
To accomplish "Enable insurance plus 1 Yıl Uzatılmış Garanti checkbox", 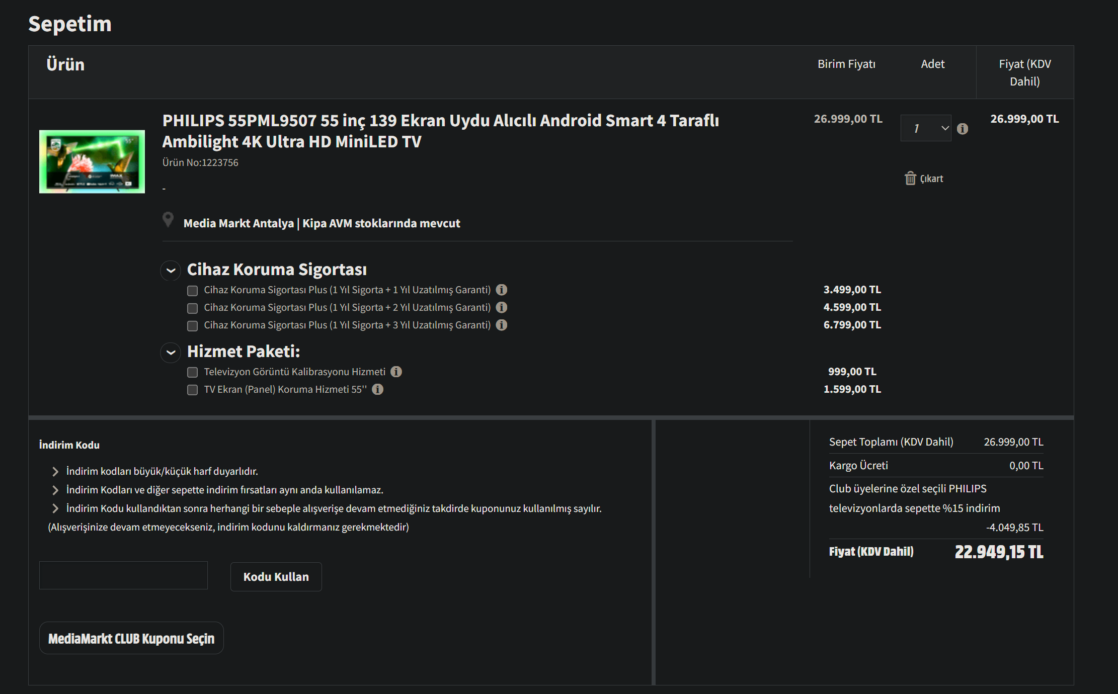I will point(192,291).
